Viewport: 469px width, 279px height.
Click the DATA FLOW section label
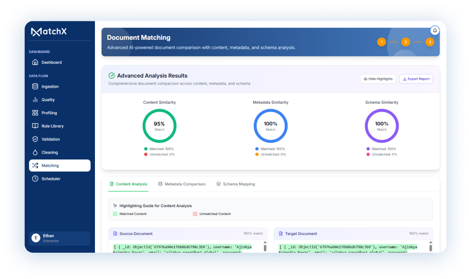[39, 76]
